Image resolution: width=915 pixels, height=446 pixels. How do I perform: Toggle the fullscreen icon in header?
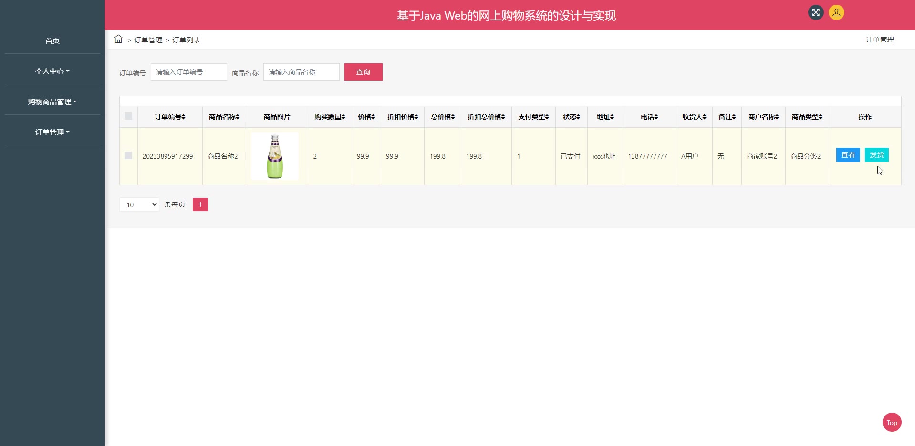816,12
